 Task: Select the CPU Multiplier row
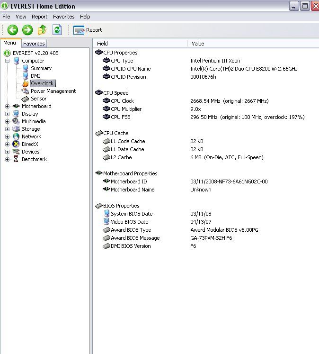point(126,109)
